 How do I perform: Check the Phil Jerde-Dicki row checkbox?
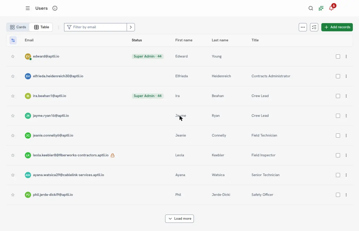(x=338, y=195)
